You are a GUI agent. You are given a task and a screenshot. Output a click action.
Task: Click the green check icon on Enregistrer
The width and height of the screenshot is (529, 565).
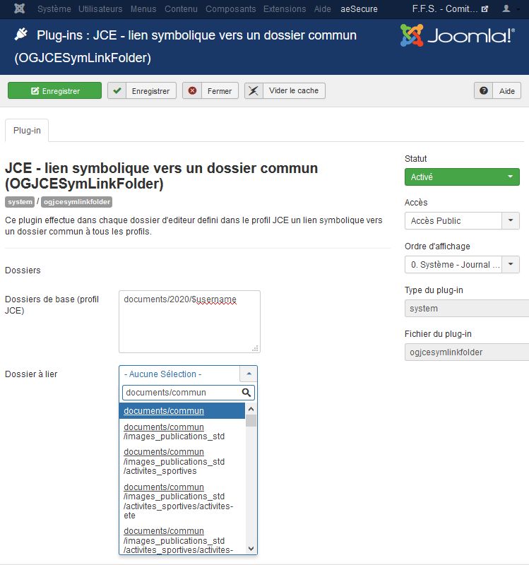pyautogui.click(x=117, y=91)
